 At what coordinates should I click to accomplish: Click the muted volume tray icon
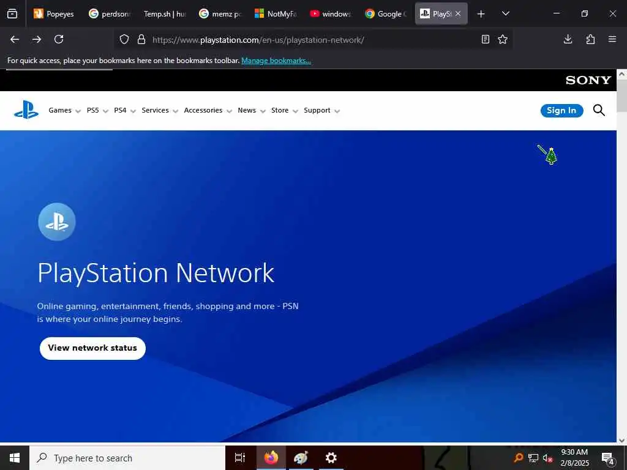point(547,458)
